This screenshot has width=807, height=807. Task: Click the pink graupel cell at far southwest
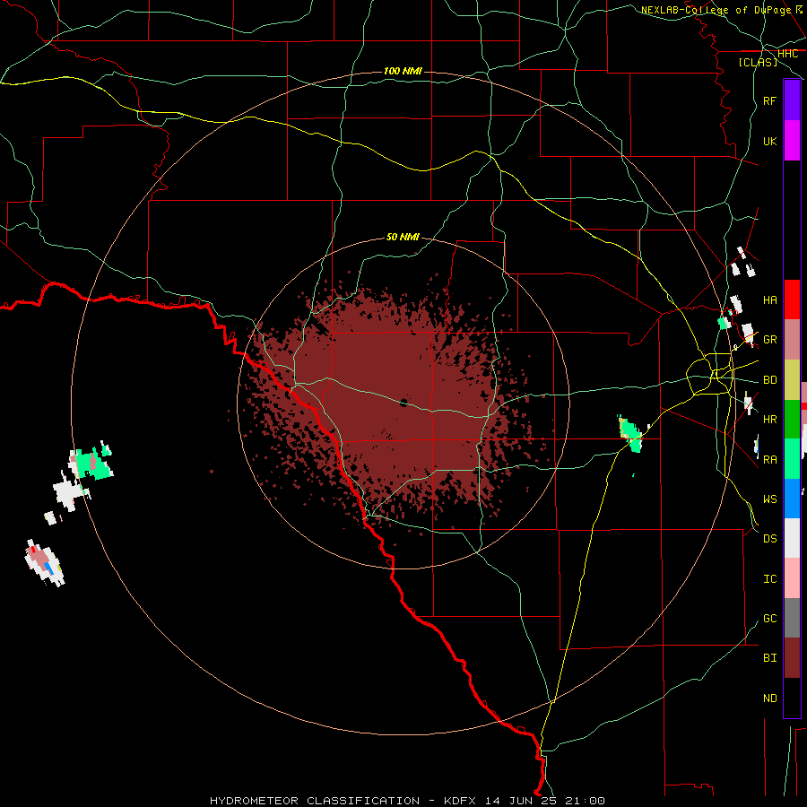pos(44,562)
